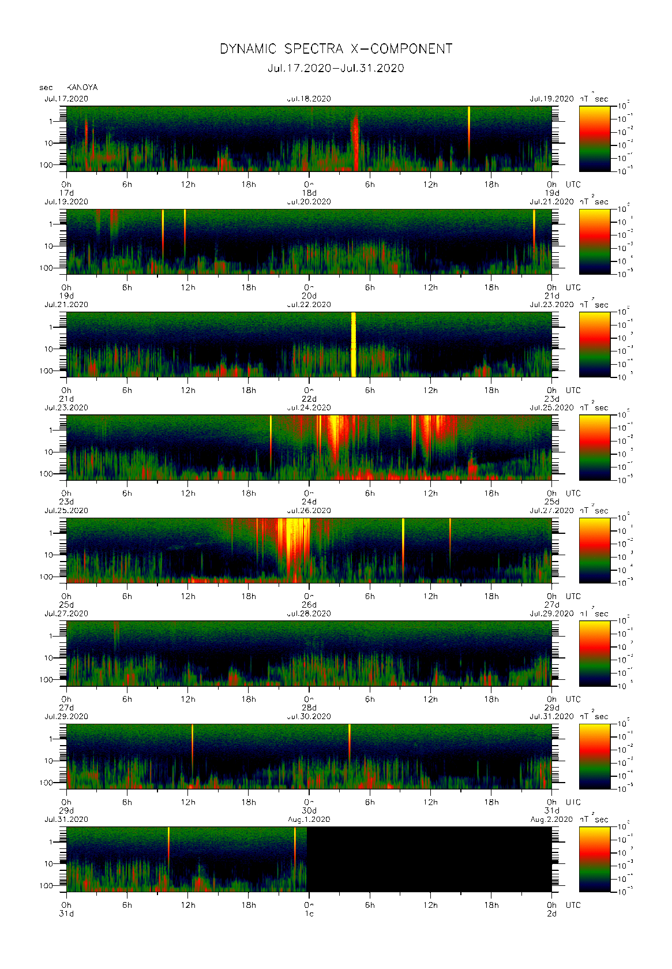Open the spectrogram panel spanning 17d to 19d
The height and width of the screenshot is (969, 672).
[309, 139]
